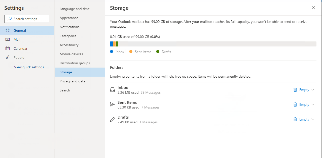Click the search magnifier icon
This screenshot has width=322, height=158.
tap(10, 19)
